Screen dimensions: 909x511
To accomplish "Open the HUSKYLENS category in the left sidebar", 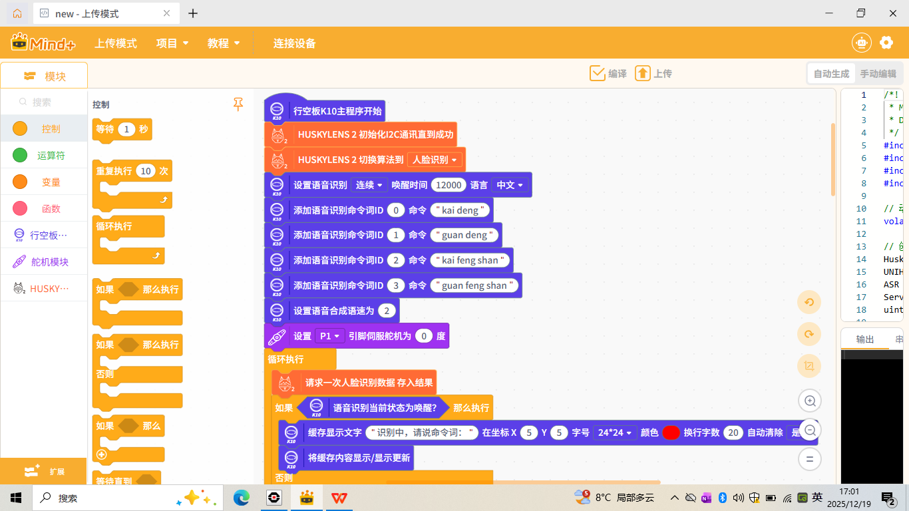I will (x=44, y=288).
